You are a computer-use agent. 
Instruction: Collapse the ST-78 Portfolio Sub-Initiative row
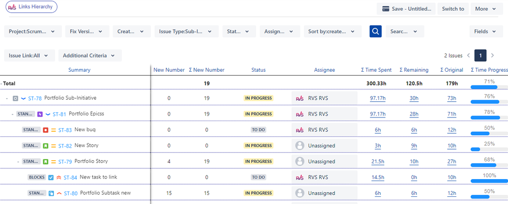[7, 98]
